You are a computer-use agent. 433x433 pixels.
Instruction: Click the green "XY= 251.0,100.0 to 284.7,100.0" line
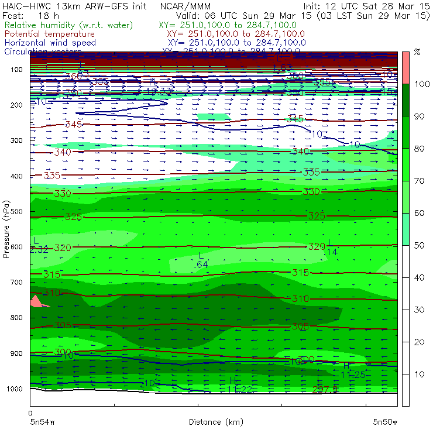tap(228, 25)
